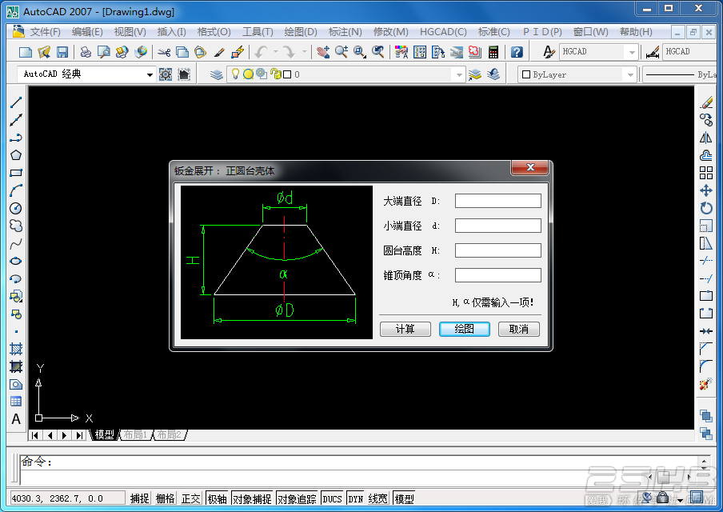Select the Revision Cloud tool
723x512 pixels.
16,226
